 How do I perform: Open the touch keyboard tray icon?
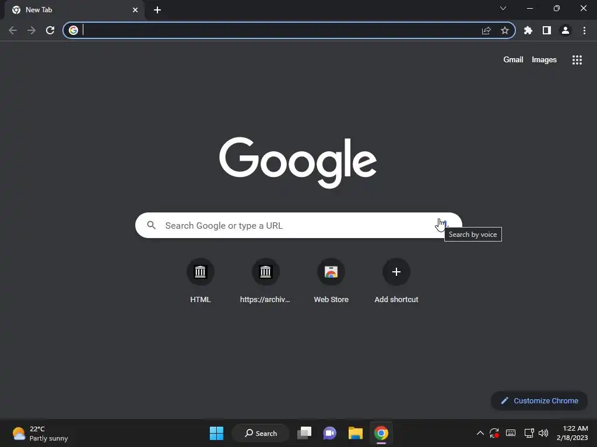pyautogui.click(x=511, y=433)
